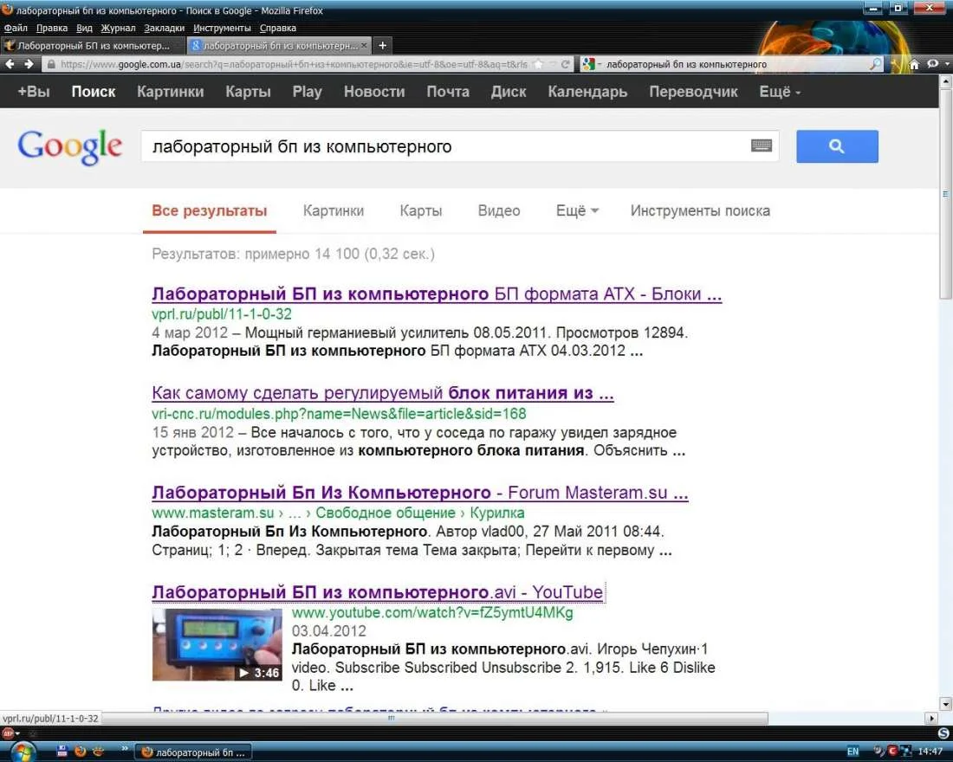Open the clock showing 14:47

click(x=930, y=752)
